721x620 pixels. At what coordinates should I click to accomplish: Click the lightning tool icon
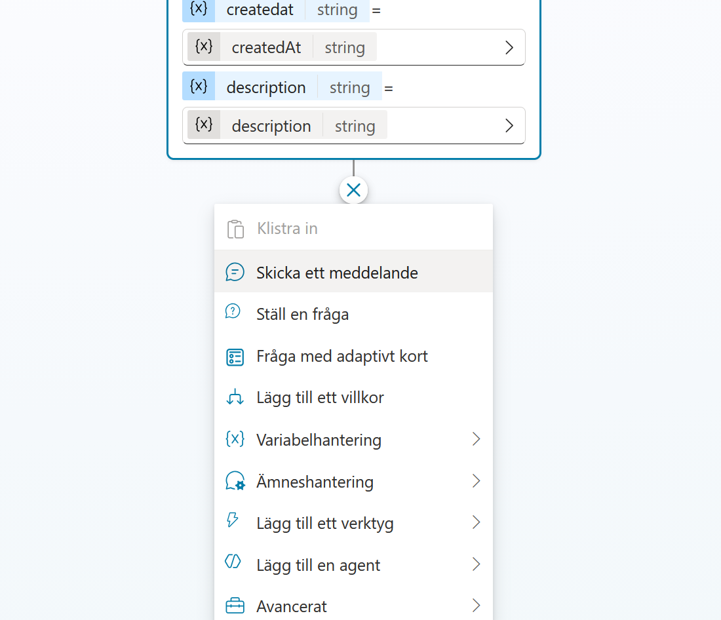coord(233,520)
